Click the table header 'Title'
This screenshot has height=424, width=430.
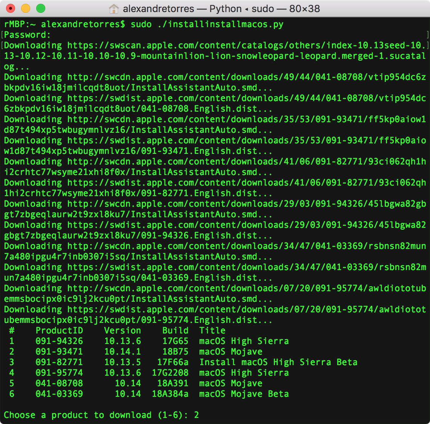tap(212, 330)
